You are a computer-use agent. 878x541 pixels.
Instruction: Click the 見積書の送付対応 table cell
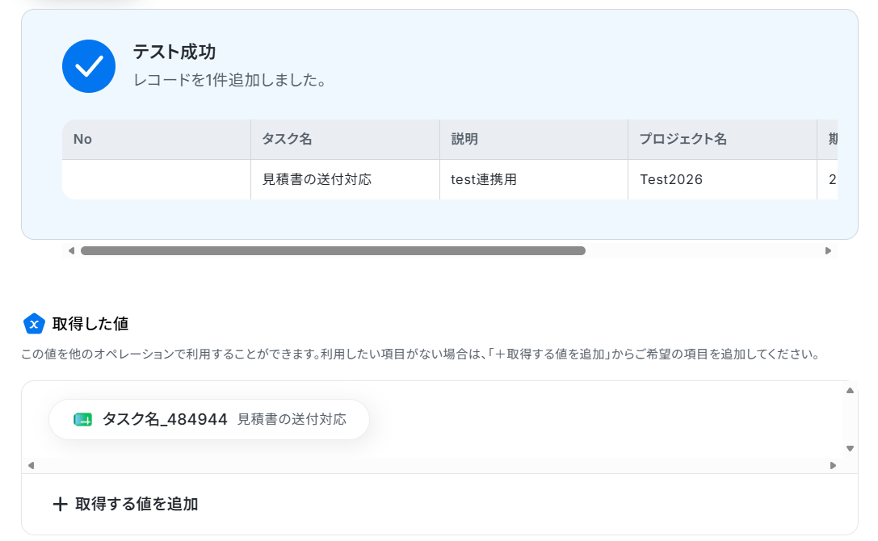[x=345, y=180]
